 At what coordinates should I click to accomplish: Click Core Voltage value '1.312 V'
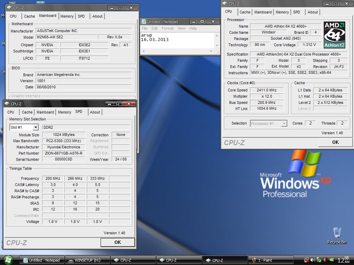(x=309, y=45)
